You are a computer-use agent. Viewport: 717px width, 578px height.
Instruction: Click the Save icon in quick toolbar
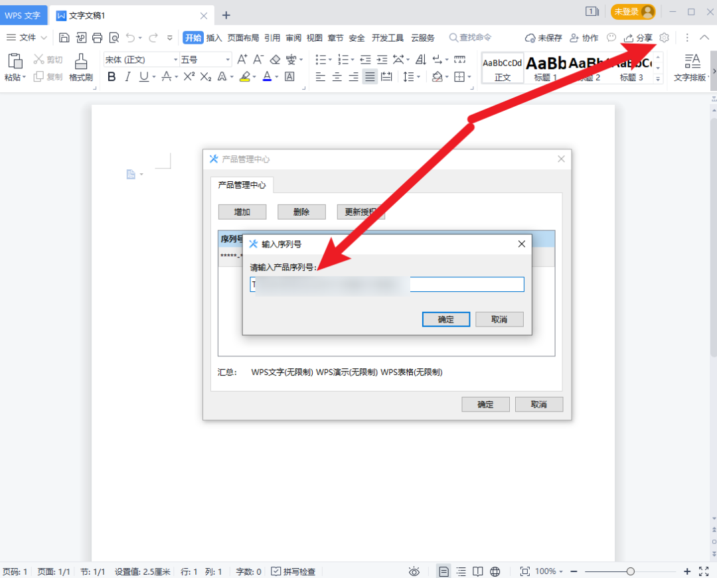coord(64,37)
